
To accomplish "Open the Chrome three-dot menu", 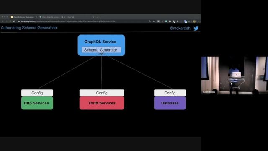I will 198,21.
